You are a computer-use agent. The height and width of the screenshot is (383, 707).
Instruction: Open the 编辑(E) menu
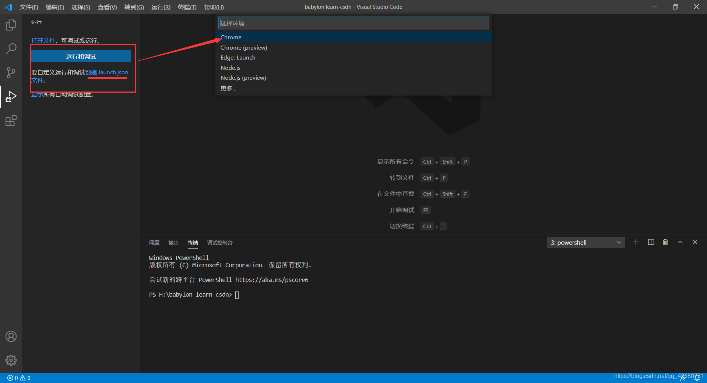tap(55, 7)
